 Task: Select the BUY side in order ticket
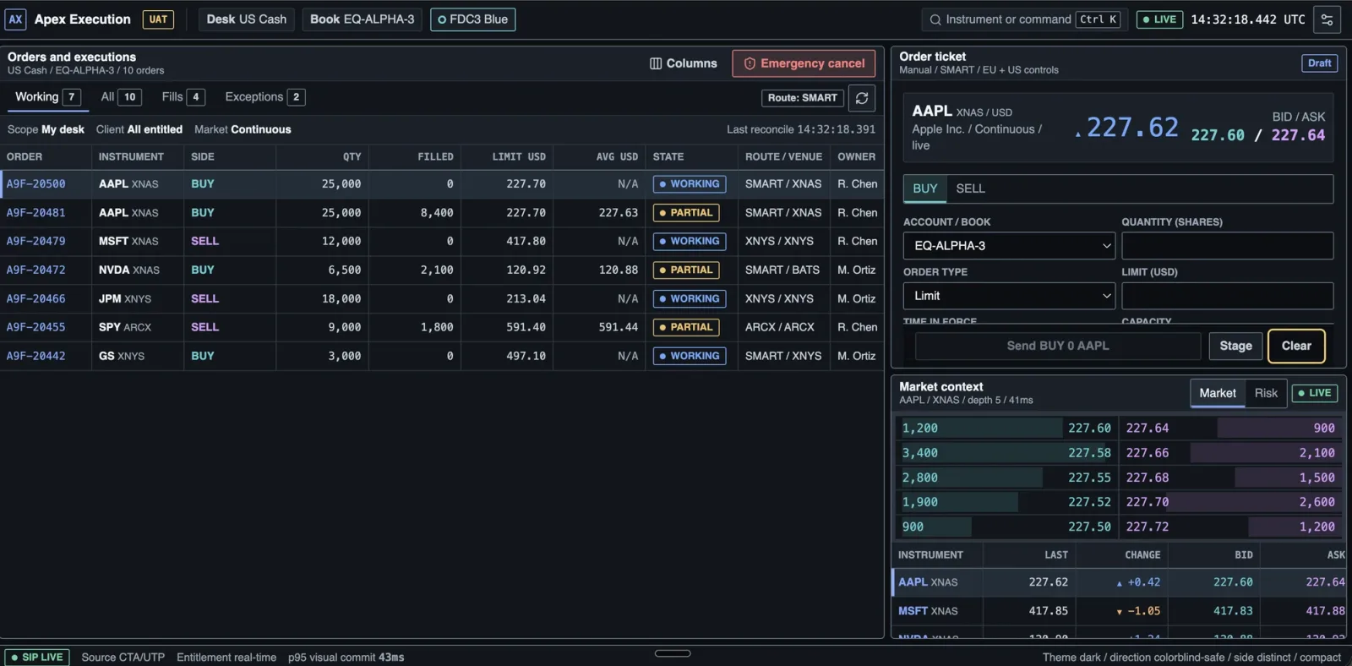(x=925, y=188)
